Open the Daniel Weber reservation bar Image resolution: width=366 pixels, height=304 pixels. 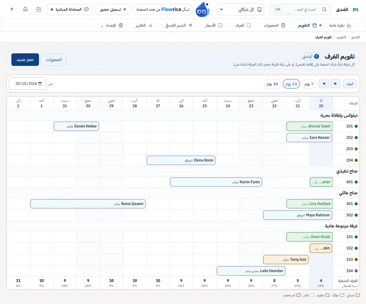coord(76,126)
